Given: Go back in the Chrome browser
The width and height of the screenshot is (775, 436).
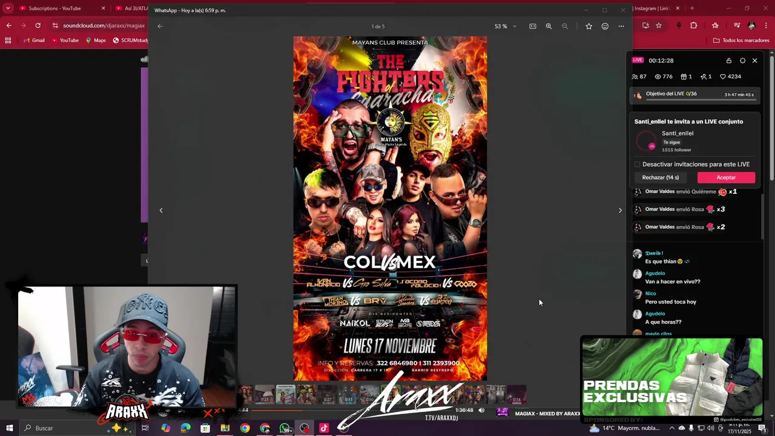Looking at the screenshot, I should tap(8, 25).
